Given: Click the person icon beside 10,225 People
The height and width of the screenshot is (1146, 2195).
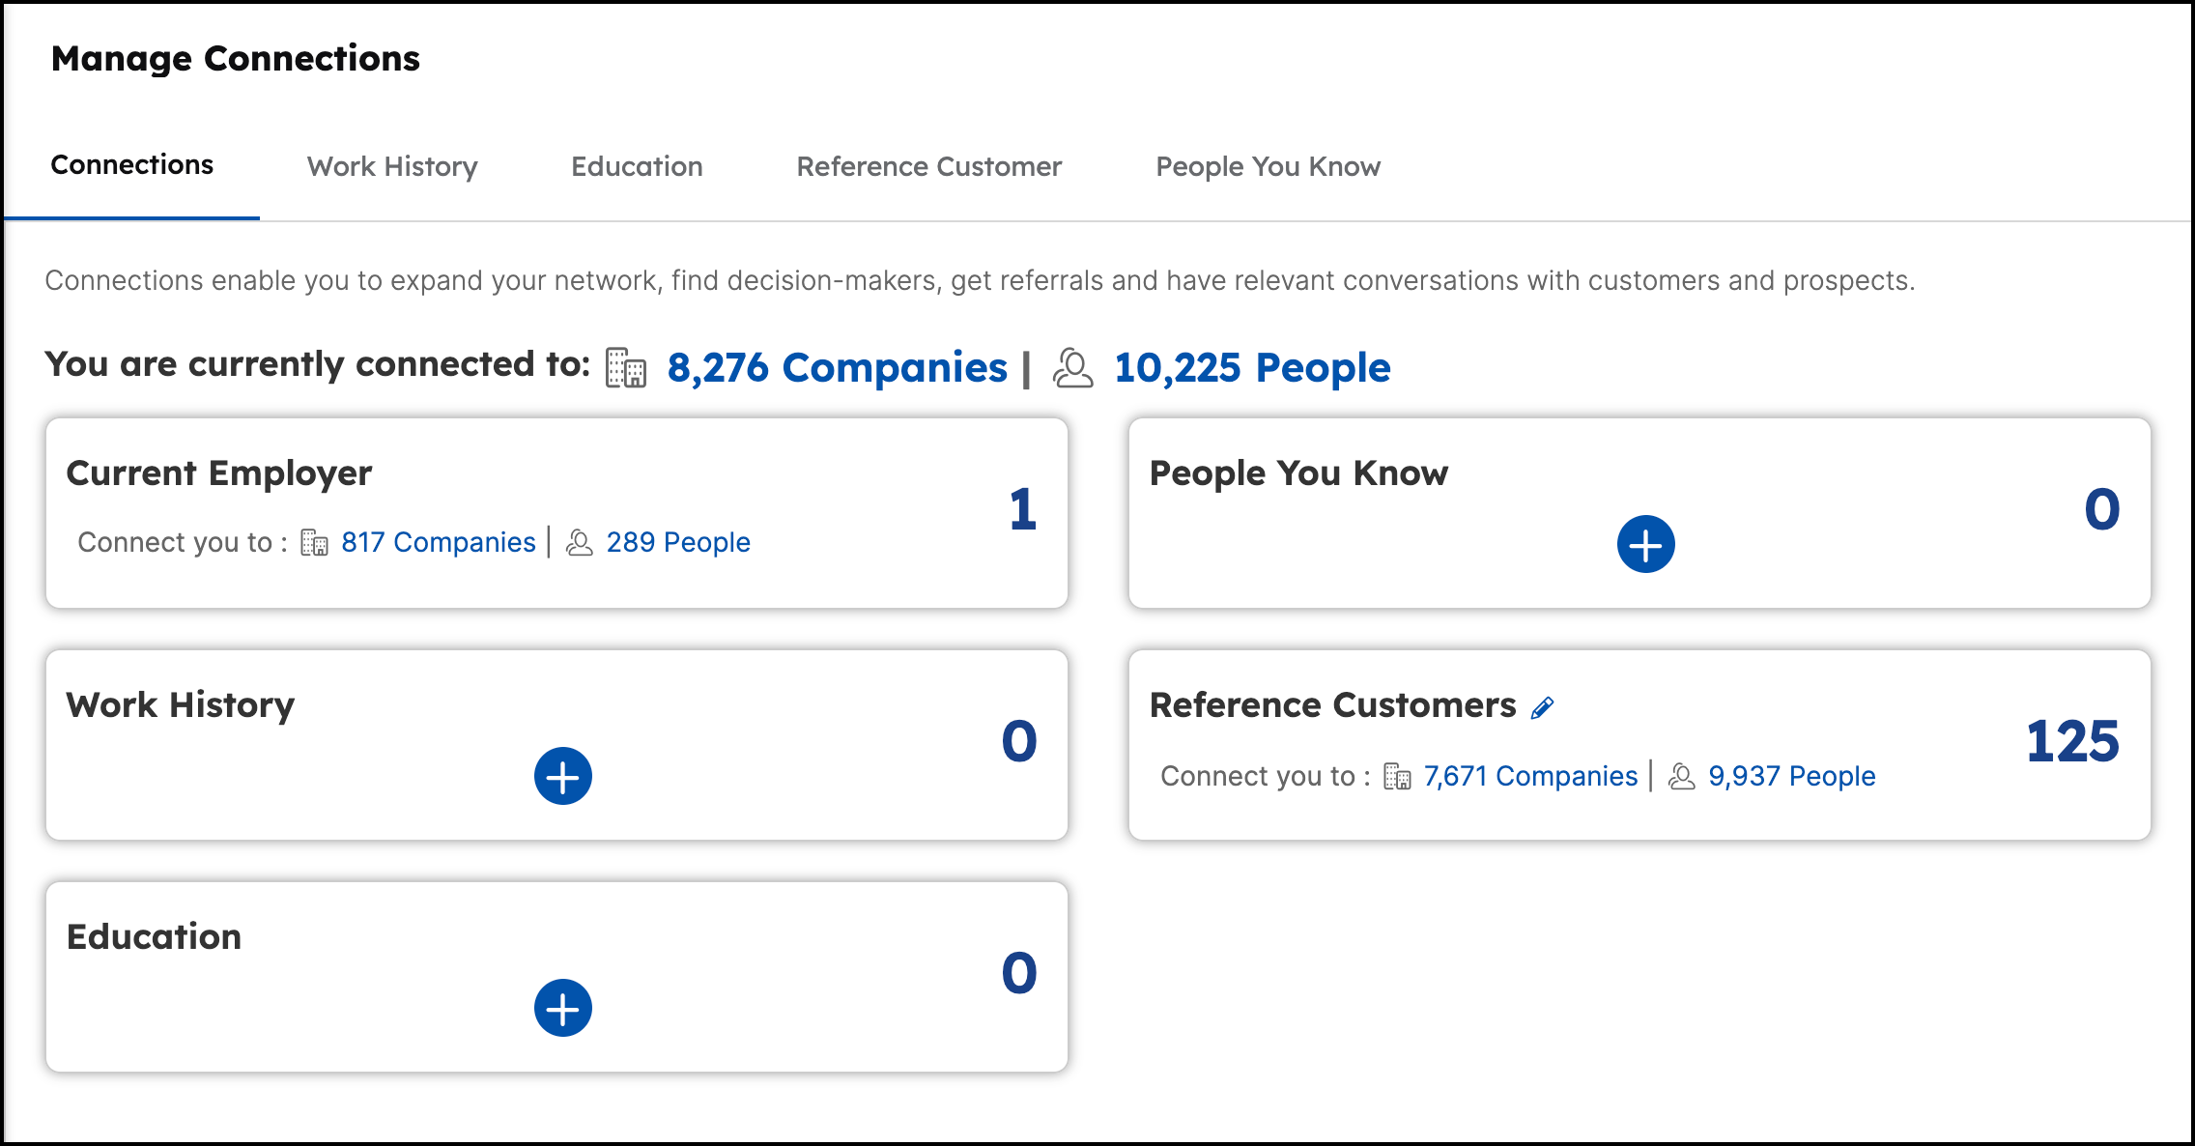Looking at the screenshot, I should coord(1072,368).
